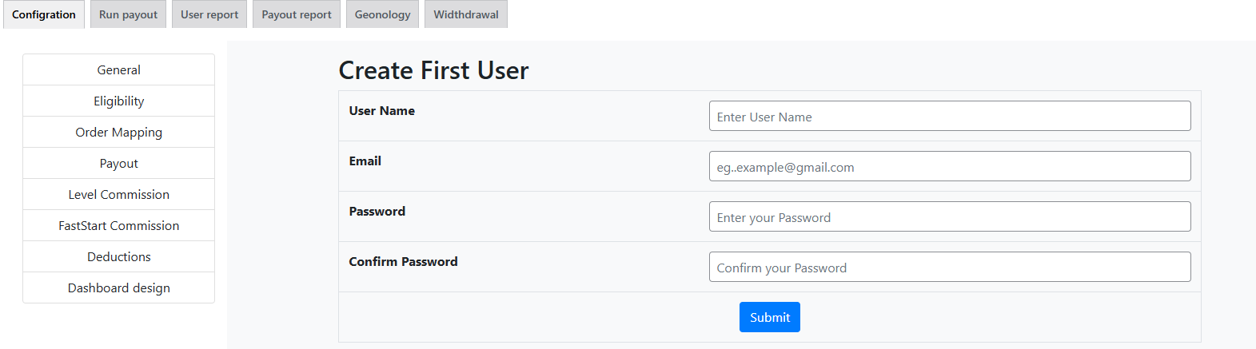Click the Enter User Name field
The width and height of the screenshot is (1256, 349).
pos(949,116)
